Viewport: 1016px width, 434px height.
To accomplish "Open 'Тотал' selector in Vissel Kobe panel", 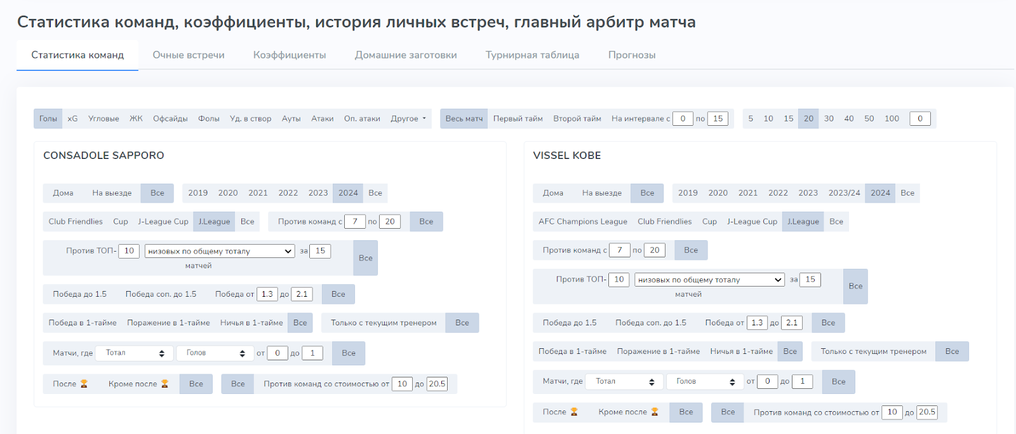I will point(624,381).
